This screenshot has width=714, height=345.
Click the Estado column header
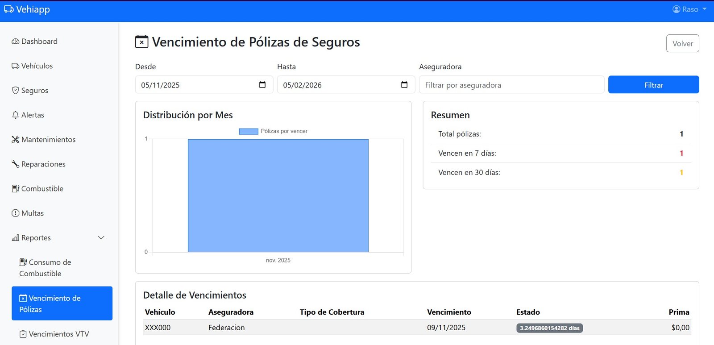click(x=528, y=312)
